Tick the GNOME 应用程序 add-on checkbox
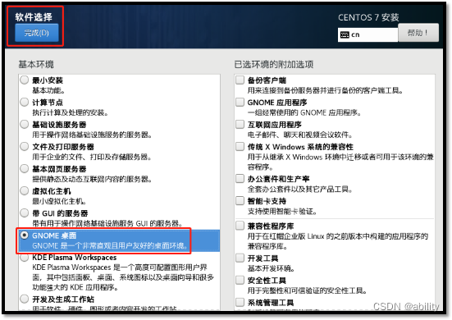452x320 pixels. point(240,102)
